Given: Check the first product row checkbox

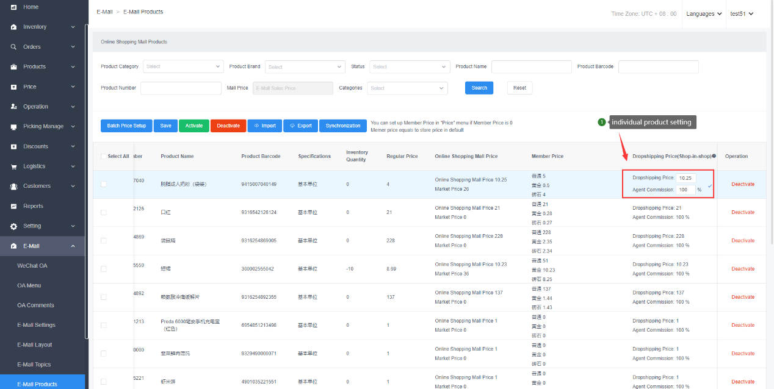Looking at the screenshot, I should (104, 184).
